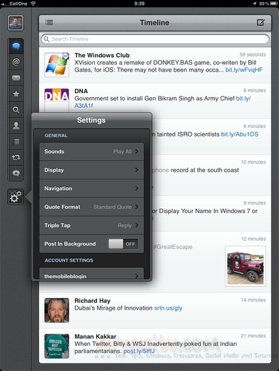Select the 'Reply' Triple Tap value
The height and width of the screenshot is (371, 279).
coord(124,226)
